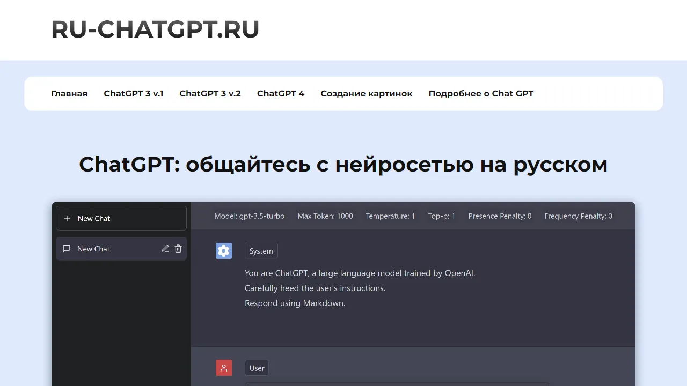
Task: Open the User role label
Action: coord(257,368)
